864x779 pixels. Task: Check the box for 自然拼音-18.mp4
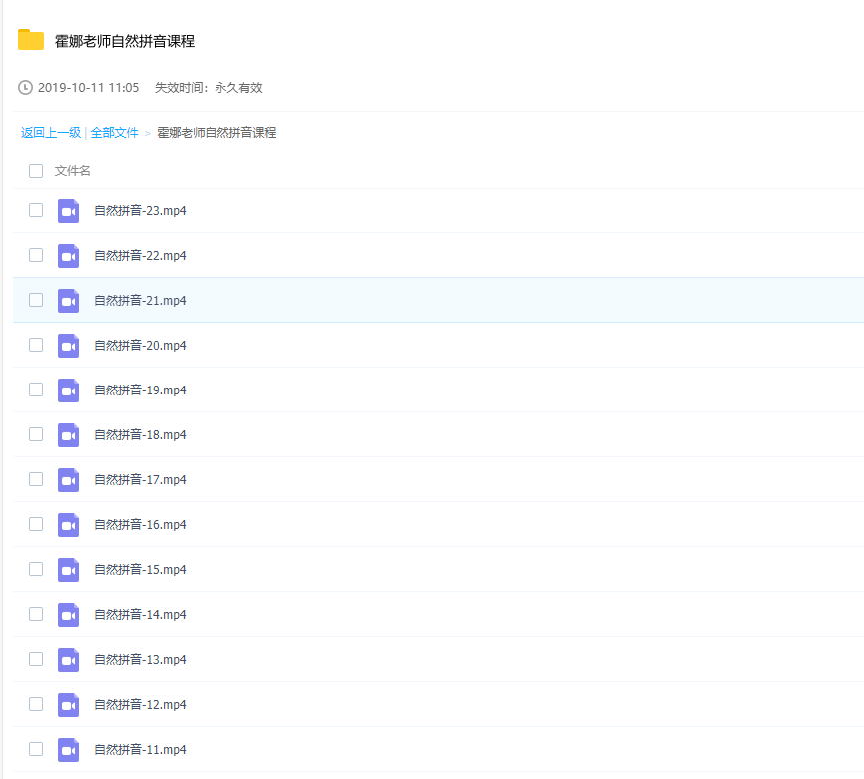pos(36,434)
